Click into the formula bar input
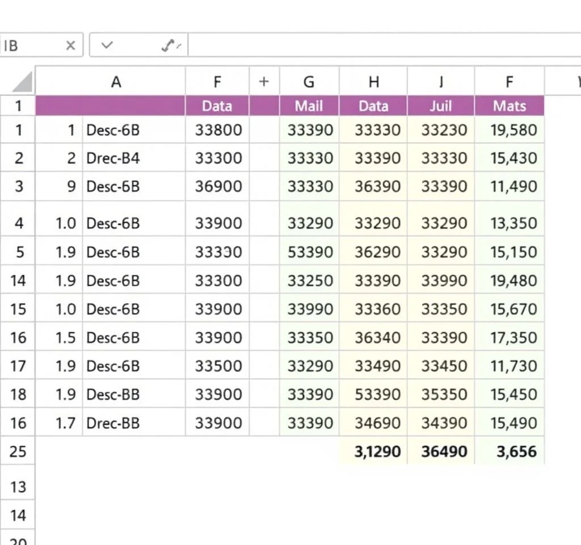Viewport: 581px width, 545px height. point(380,46)
